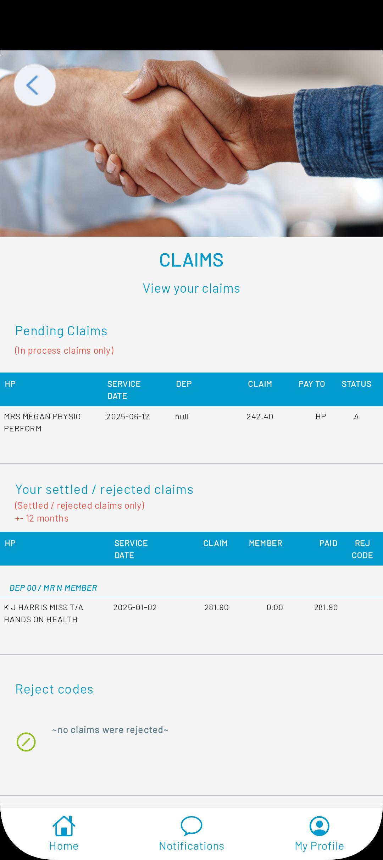The width and height of the screenshot is (383, 860).
Task: Tap the STATUS column header
Action: [356, 384]
